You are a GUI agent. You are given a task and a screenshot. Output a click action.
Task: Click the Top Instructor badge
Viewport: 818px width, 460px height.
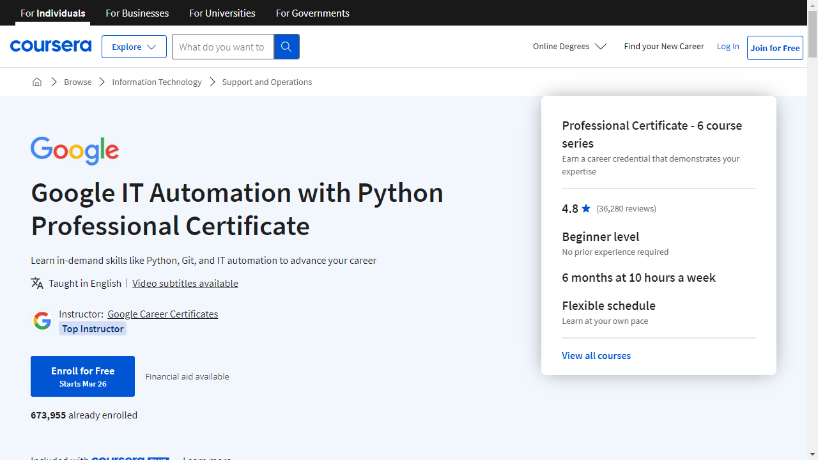pyautogui.click(x=93, y=328)
